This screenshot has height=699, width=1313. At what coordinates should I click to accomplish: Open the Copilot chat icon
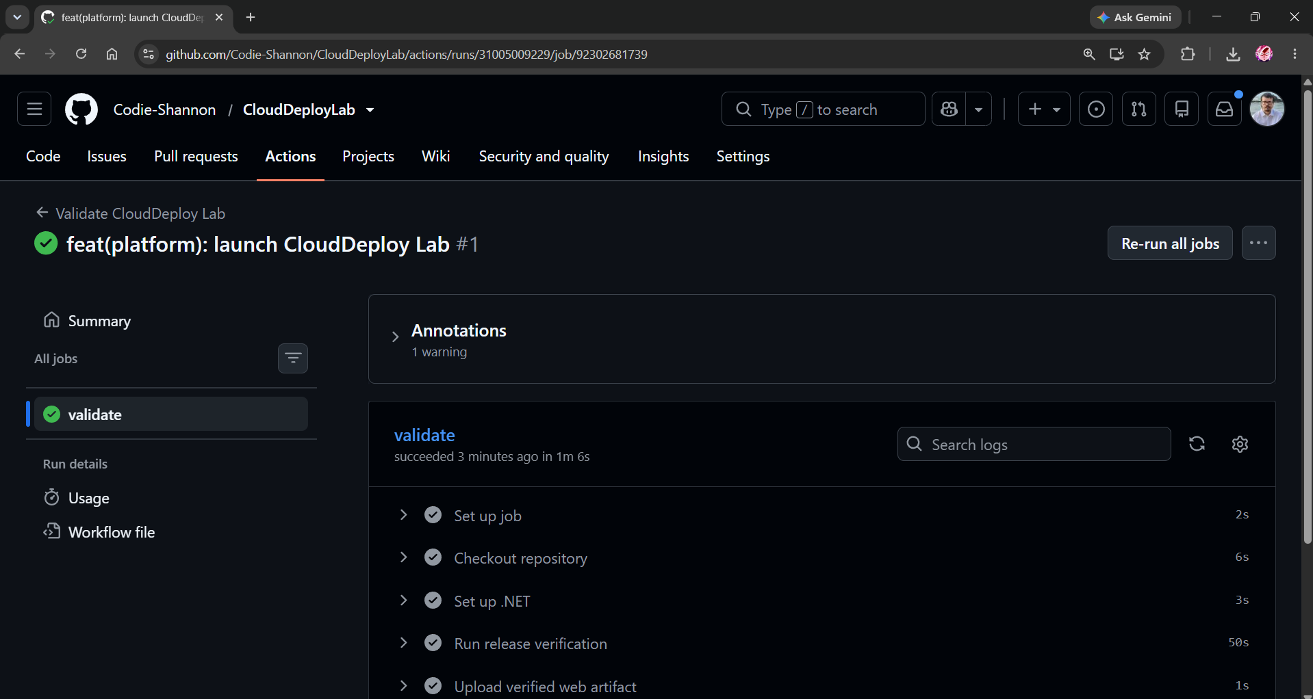949,109
